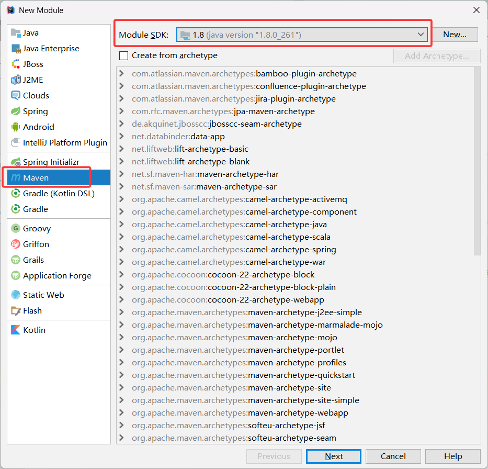Choose the Android robot icon
This screenshot has width=488, height=469.
[x=16, y=127]
